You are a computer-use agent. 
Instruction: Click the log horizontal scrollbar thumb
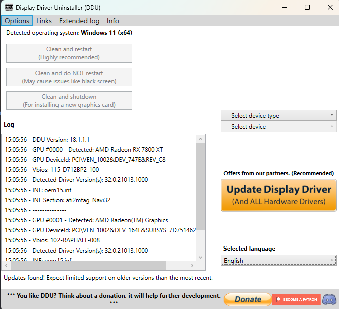pos(88,265)
